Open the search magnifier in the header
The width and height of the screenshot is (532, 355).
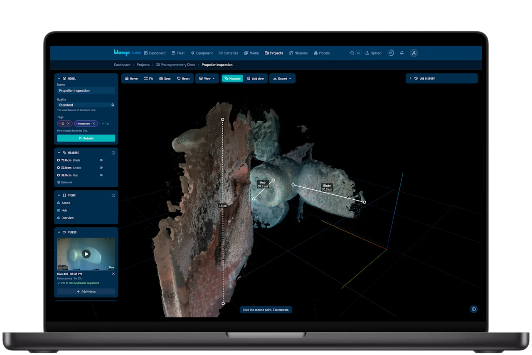352,53
